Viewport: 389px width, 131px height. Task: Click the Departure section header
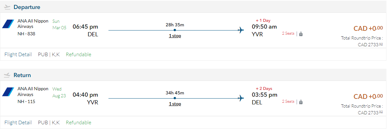click(x=27, y=7)
